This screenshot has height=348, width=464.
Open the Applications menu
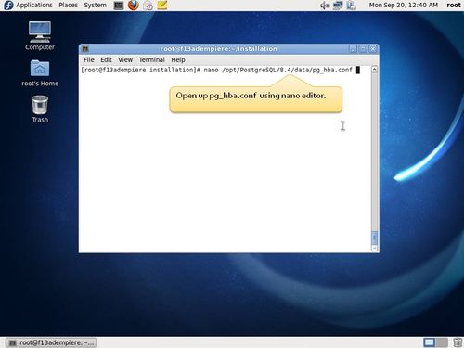tap(34, 5)
